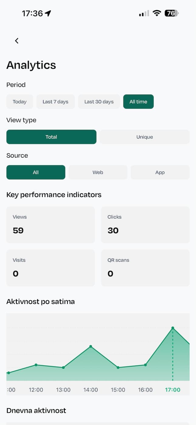The width and height of the screenshot is (196, 425).
Task: Select All as the source filter
Action: click(x=36, y=172)
